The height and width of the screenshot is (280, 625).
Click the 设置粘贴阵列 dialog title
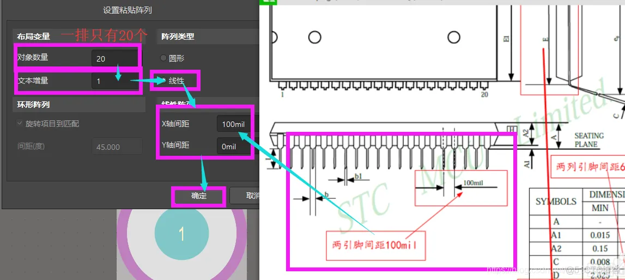pos(128,10)
